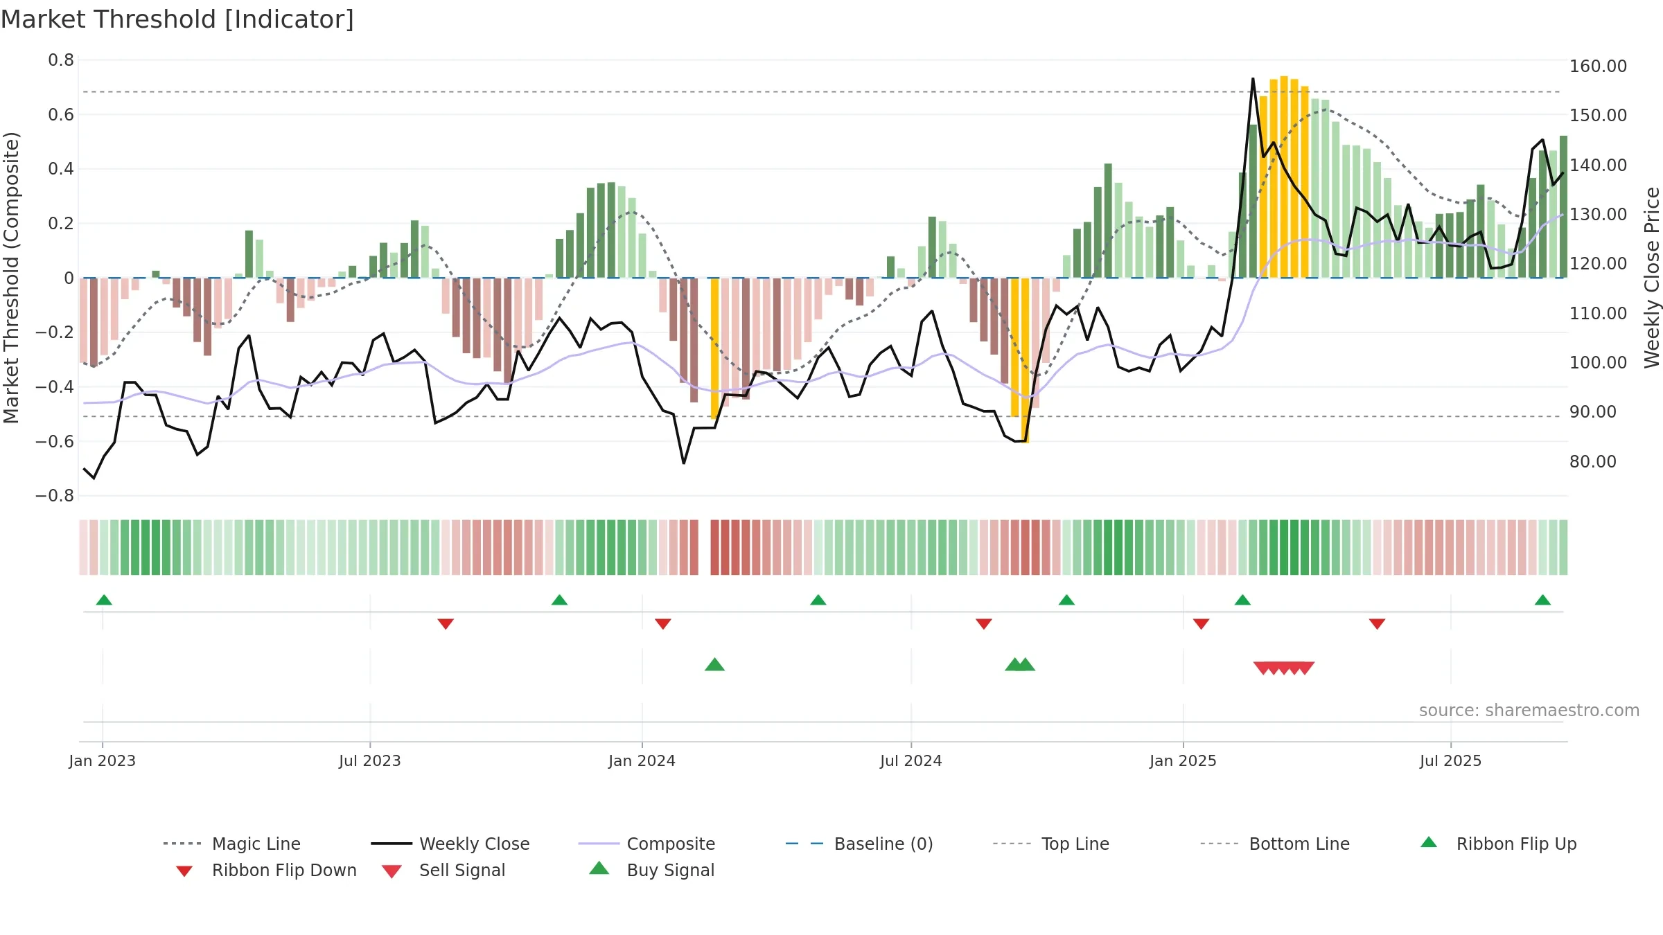Click the Ribbon Flip Up triangle in February 2025
Screen dimensions: 1663x935
[x=1242, y=600]
